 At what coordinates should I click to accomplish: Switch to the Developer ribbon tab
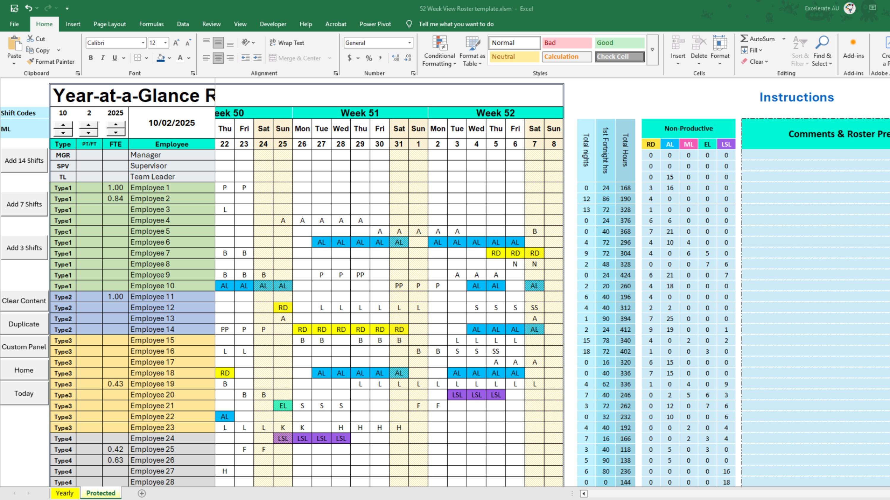tap(273, 24)
